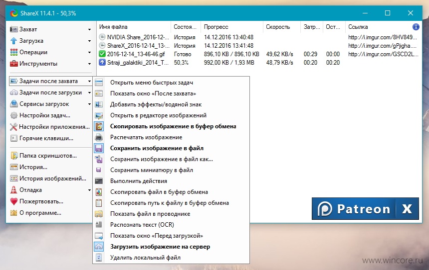
Task: Open the Patreon banner link
Action: click(x=354, y=209)
